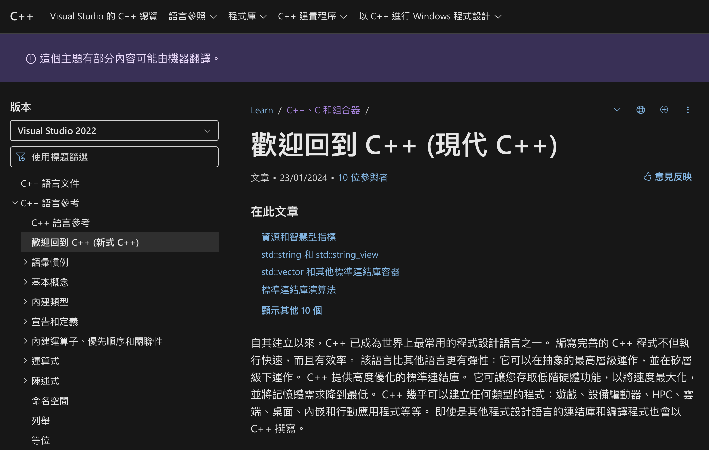Click 顯示其他 10 個 to show more
The width and height of the screenshot is (709, 450).
coord(292,310)
